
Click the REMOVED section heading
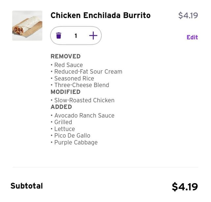(65, 56)
